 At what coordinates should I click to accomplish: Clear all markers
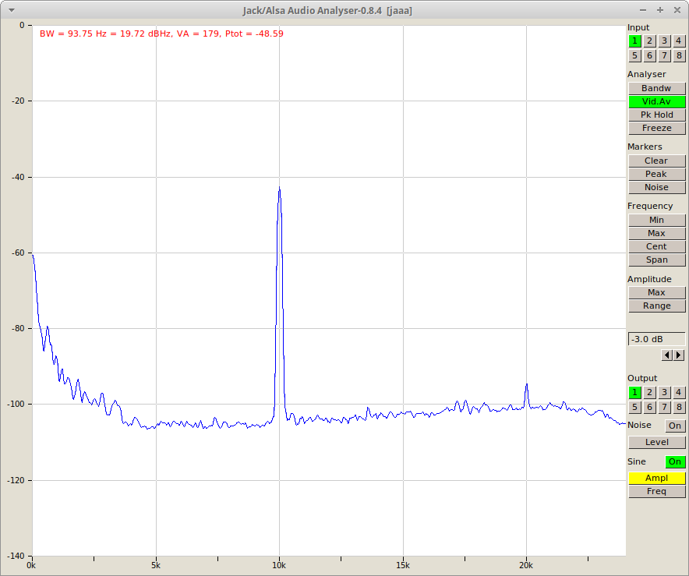[657, 161]
